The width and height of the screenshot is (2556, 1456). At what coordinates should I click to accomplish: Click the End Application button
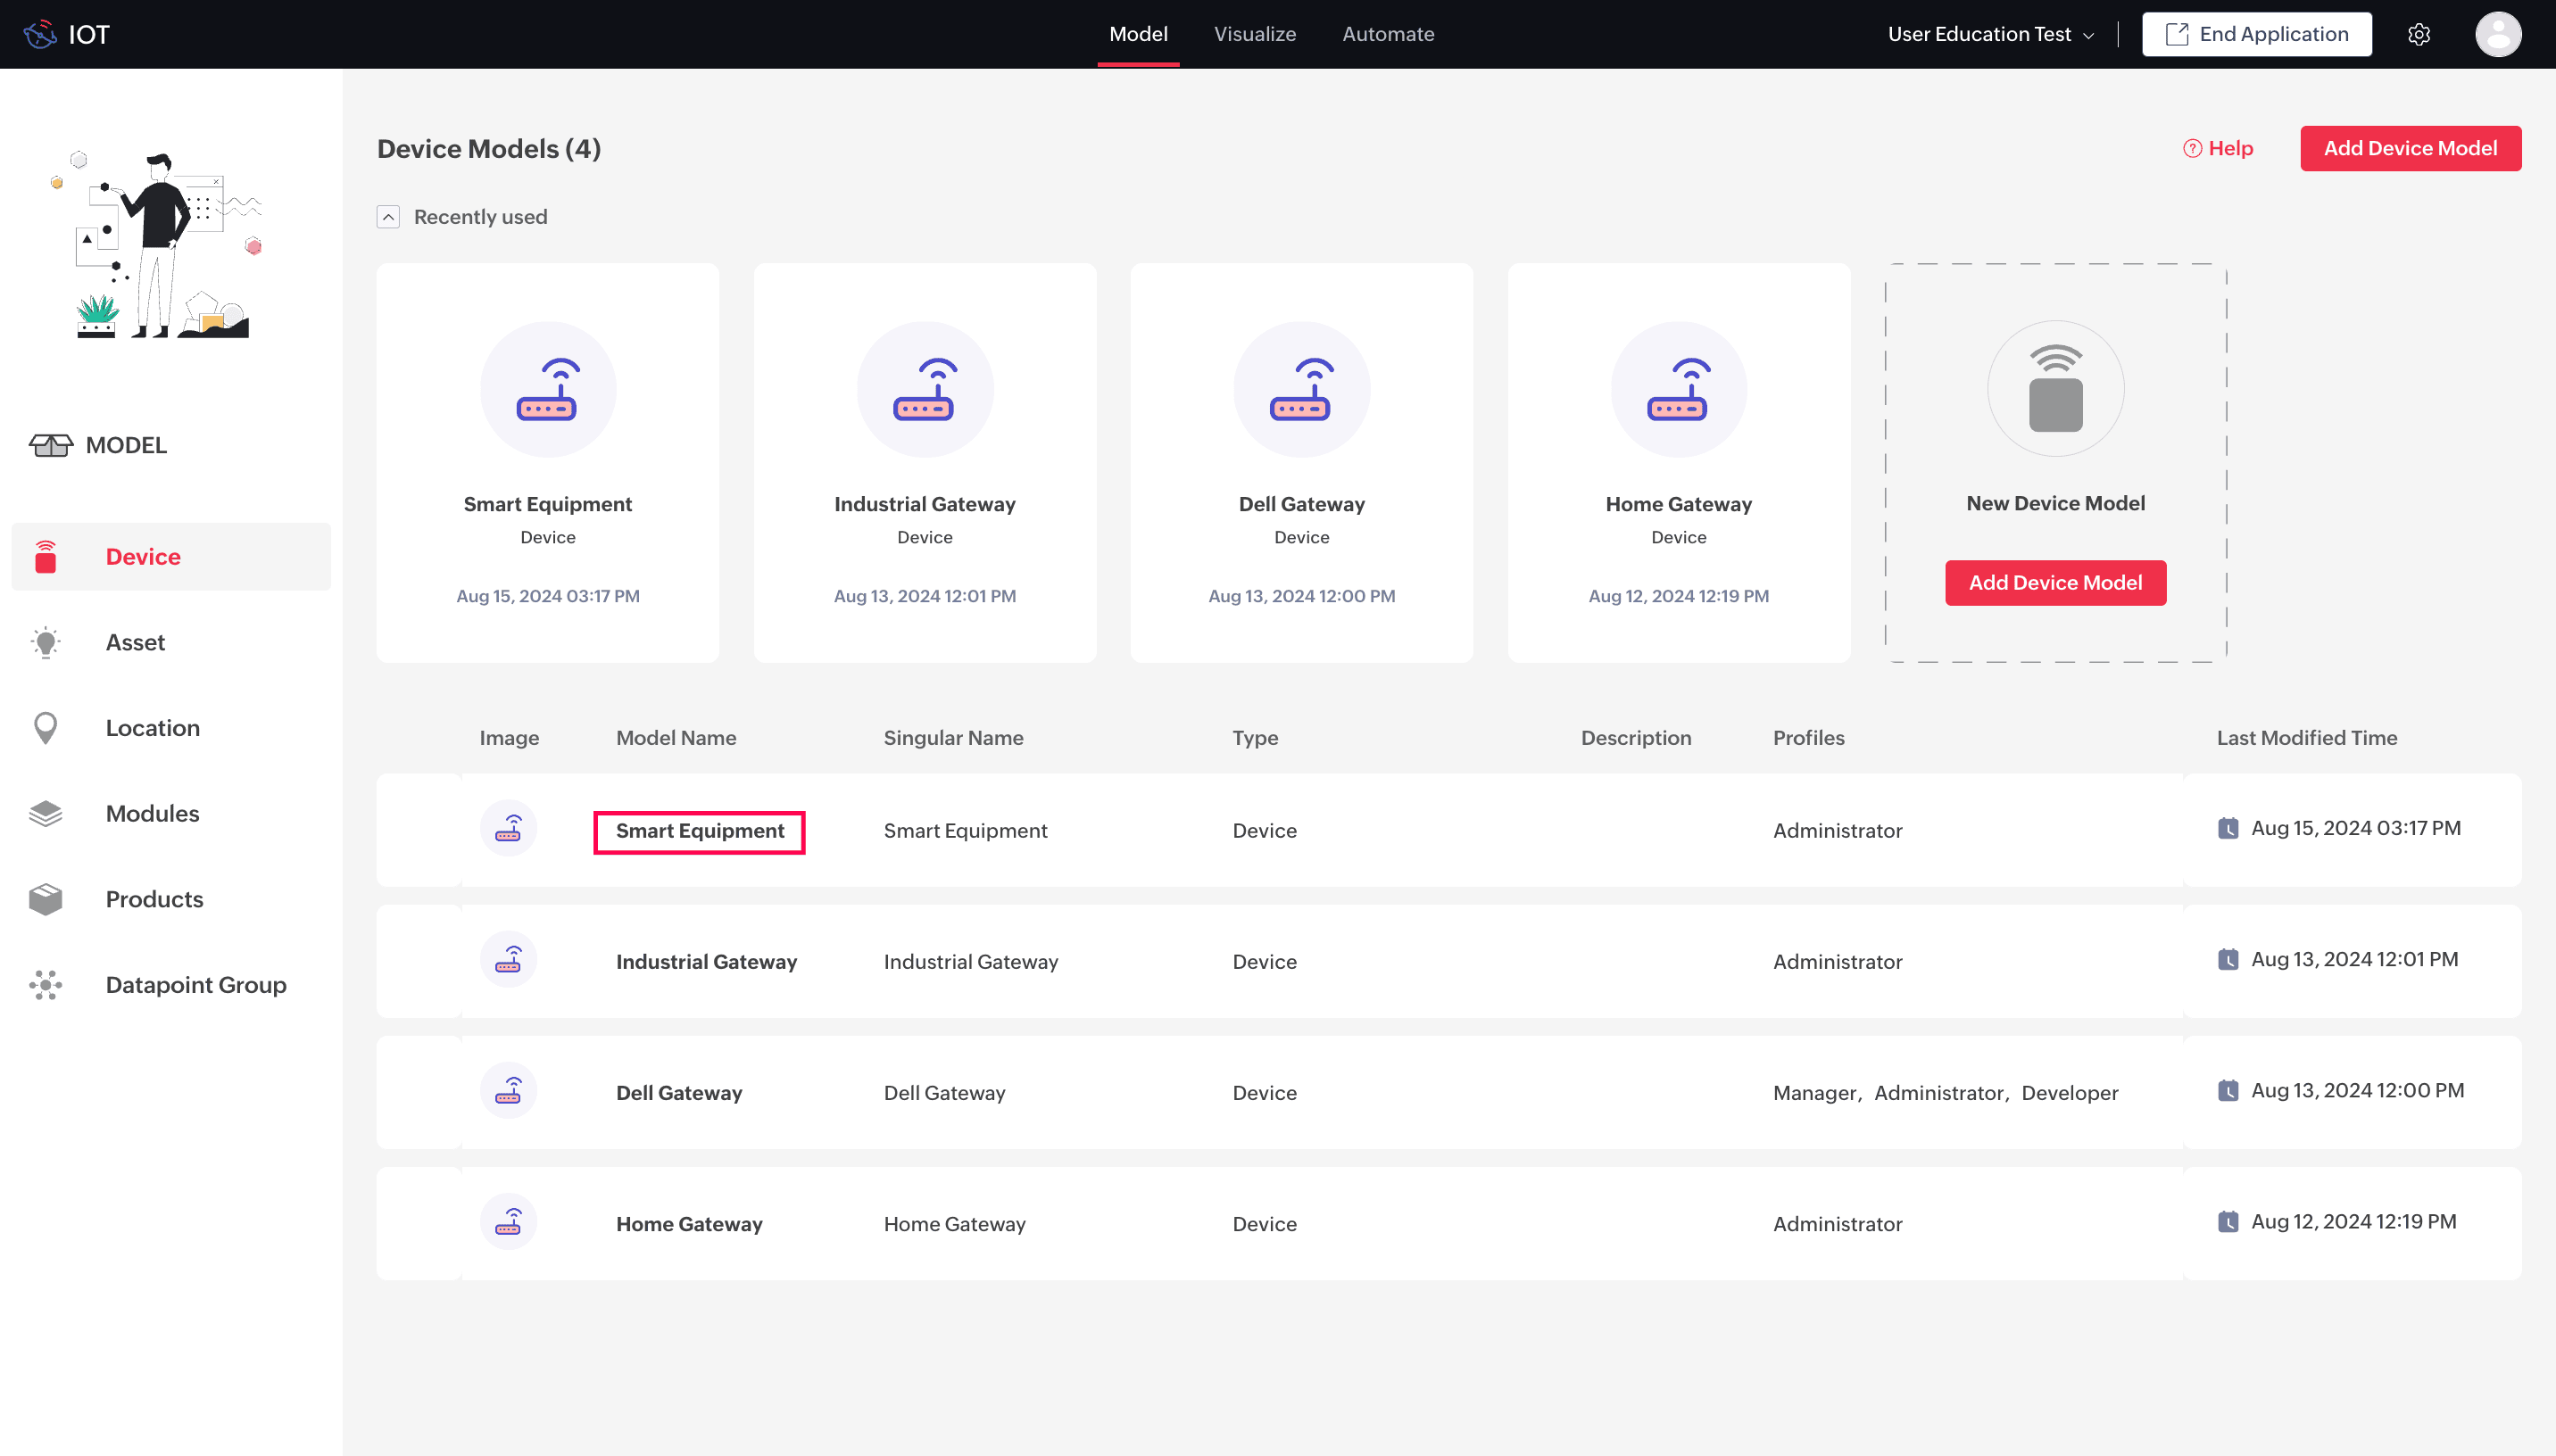tap(2256, 35)
